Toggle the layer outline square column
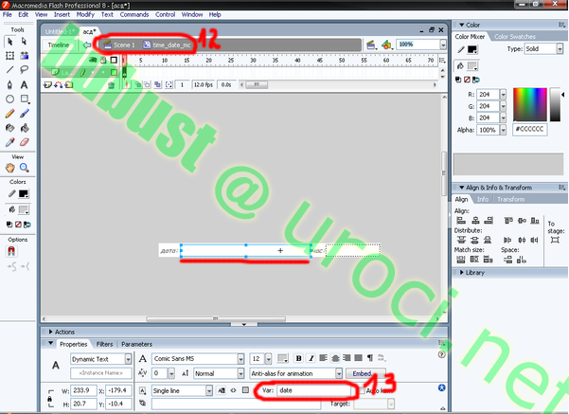This screenshot has width=569, height=414. pos(114,60)
